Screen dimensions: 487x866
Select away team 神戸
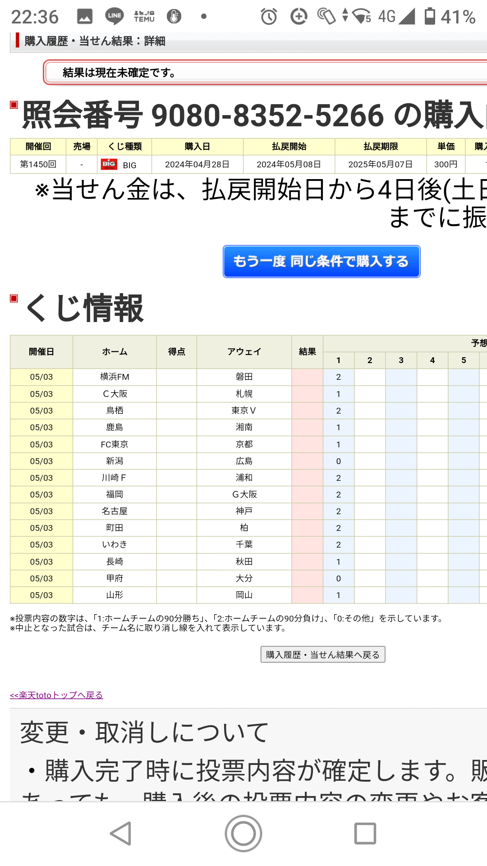pos(244,511)
